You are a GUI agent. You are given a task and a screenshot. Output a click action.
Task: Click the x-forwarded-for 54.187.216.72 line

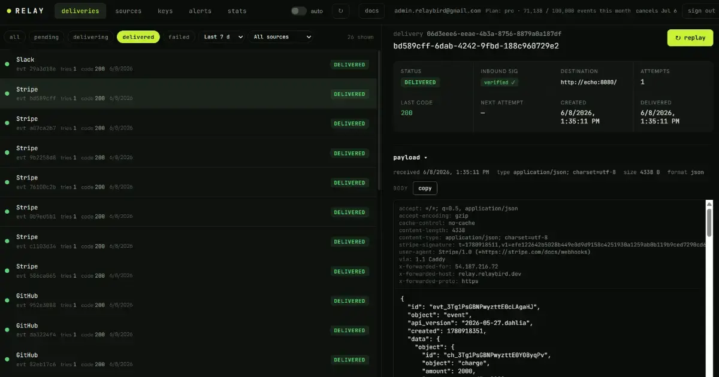tap(448, 266)
